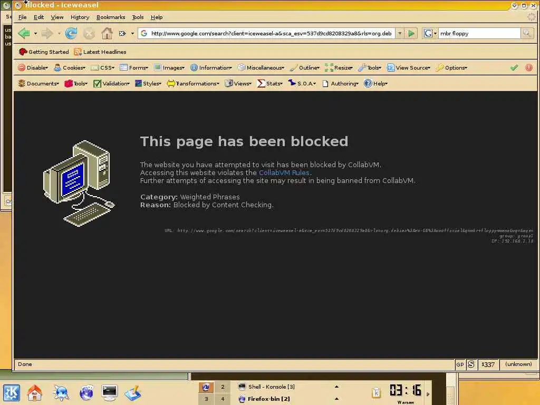
Task: Open the Bookmarks menu
Action: (111, 17)
